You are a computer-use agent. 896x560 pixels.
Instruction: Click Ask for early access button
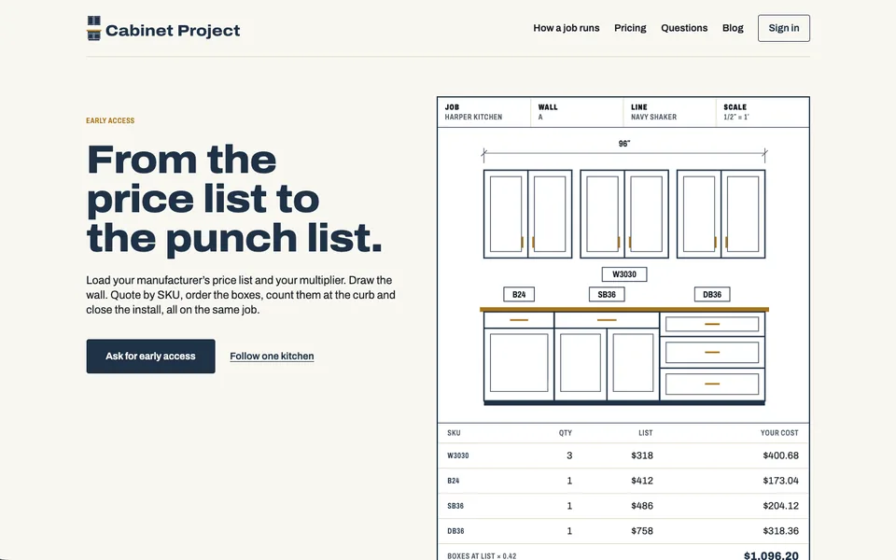151,356
